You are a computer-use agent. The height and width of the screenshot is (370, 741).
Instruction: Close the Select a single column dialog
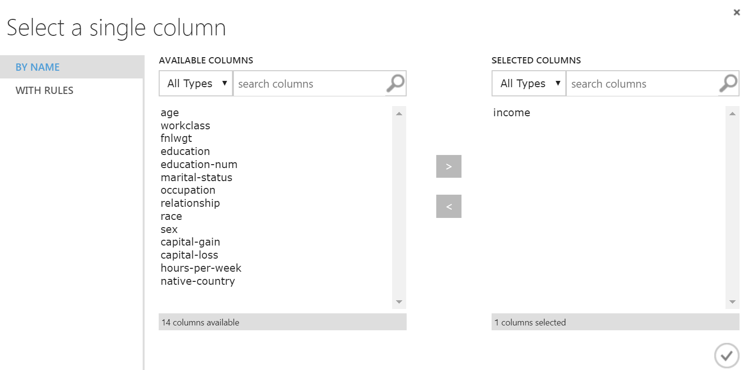click(x=737, y=13)
